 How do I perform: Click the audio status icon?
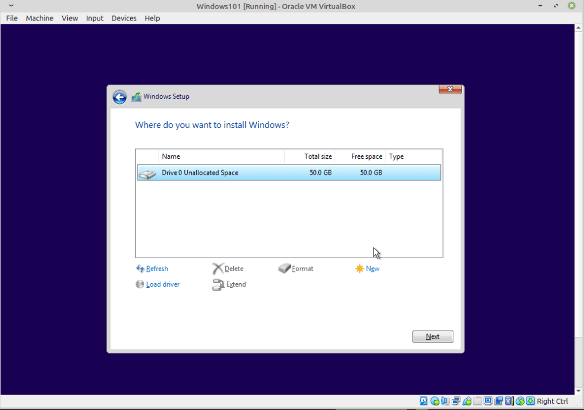tap(445, 401)
